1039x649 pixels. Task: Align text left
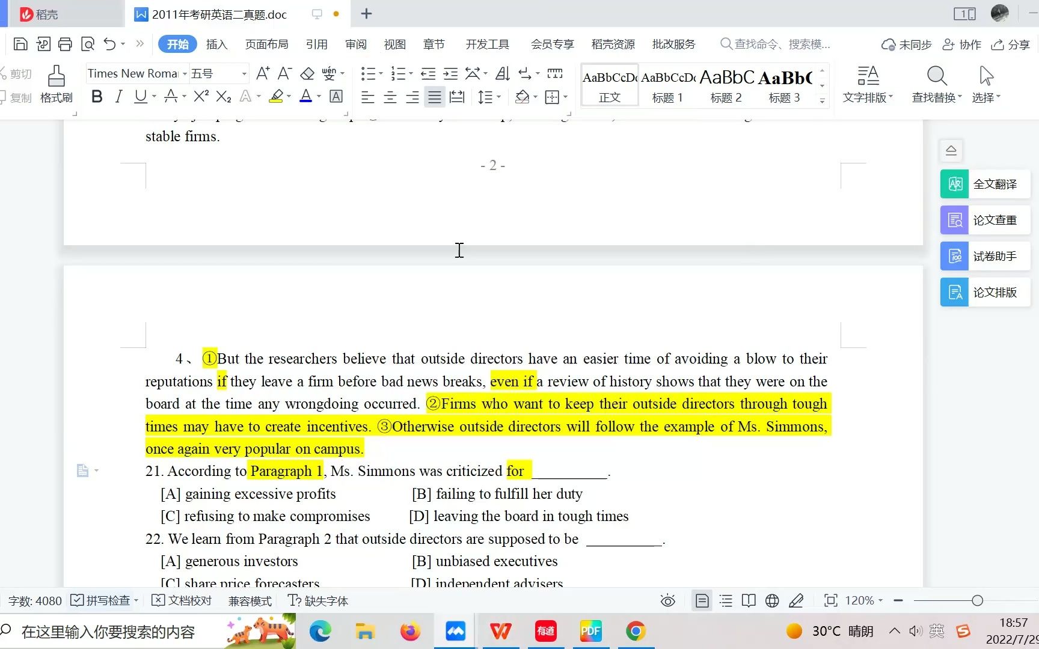tap(367, 97)
